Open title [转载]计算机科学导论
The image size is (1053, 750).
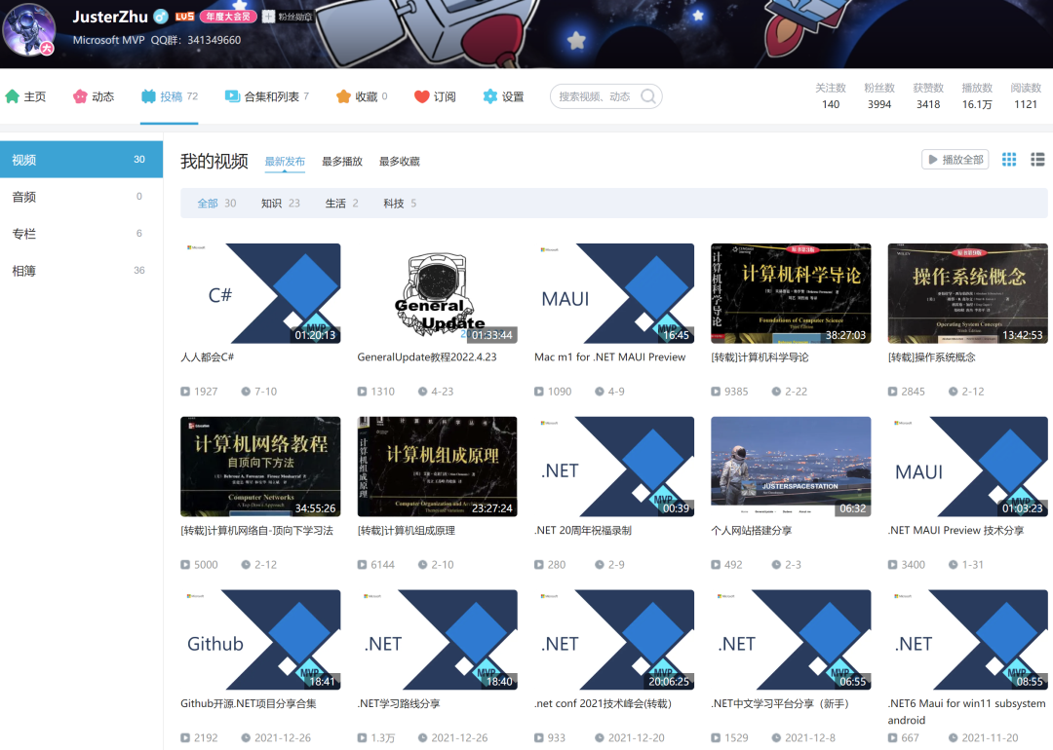(x=760, y=356)
